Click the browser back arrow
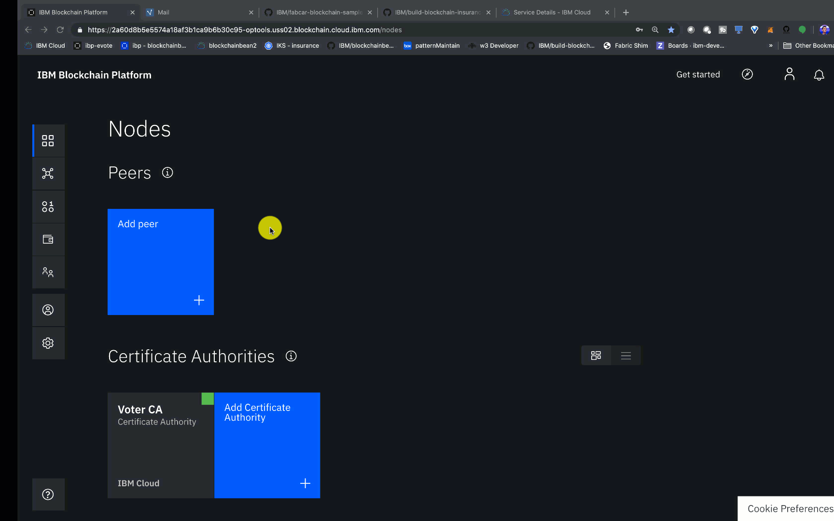834x521 pixels. coord(28,30)
